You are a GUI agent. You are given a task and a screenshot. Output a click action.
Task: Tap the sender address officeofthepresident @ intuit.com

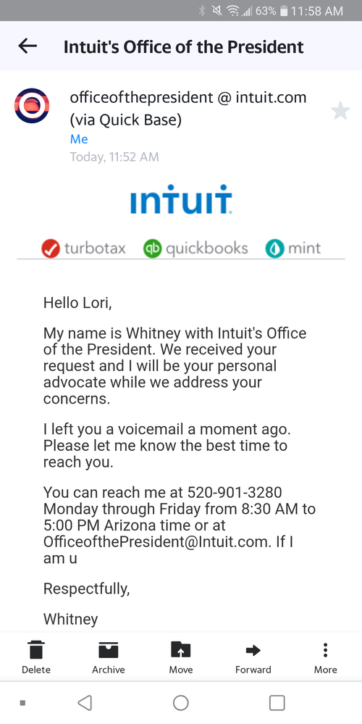pyautogui.click(x=188, y=97)
